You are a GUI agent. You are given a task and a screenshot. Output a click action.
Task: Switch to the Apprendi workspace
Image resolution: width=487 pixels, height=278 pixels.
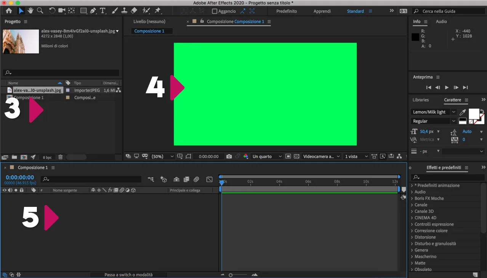[322, 11]
